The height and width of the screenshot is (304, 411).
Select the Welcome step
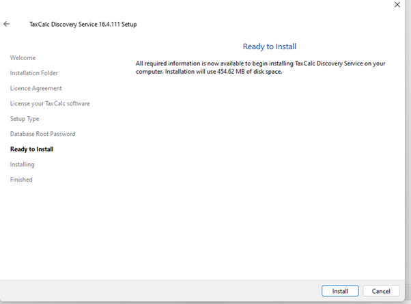[23, 57]
